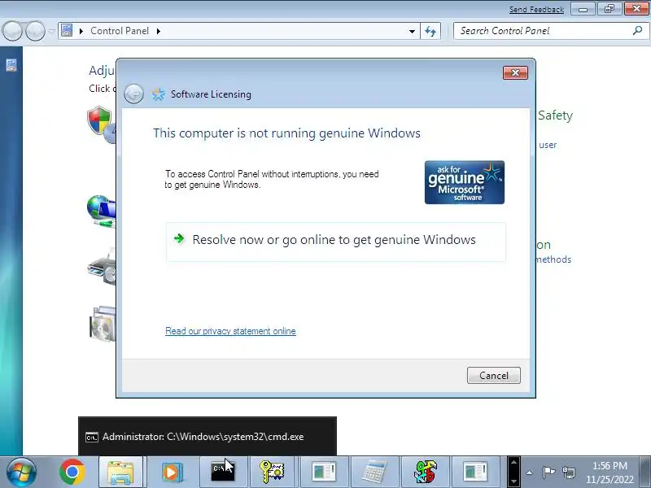Open the Windows Start menu

tap(21, 472)
